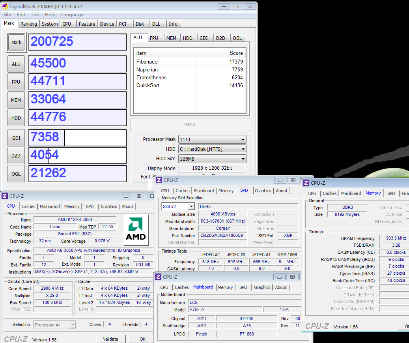Click the CrystalMark title bar app icon

(x=5, y=6)
